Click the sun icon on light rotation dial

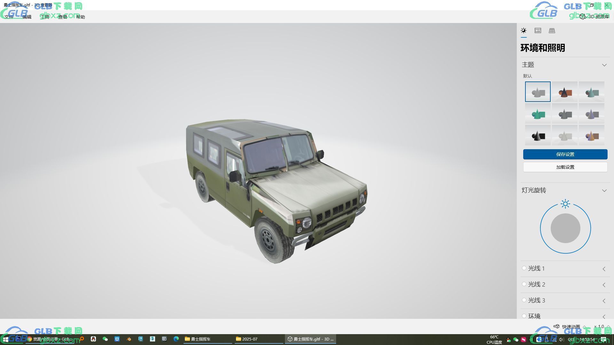click(565, 204)
